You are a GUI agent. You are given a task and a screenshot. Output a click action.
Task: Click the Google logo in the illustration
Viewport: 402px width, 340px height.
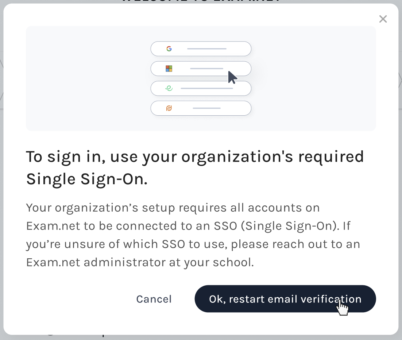[x=169, y=49]
